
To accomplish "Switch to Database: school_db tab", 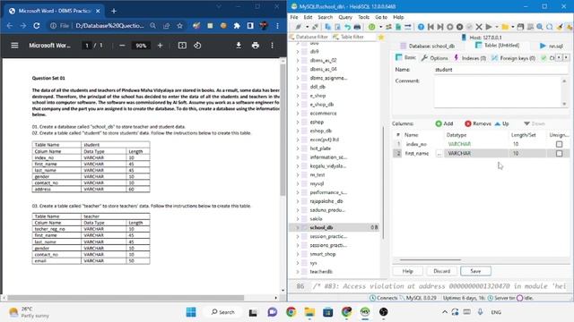I will (x=427, y=46).
